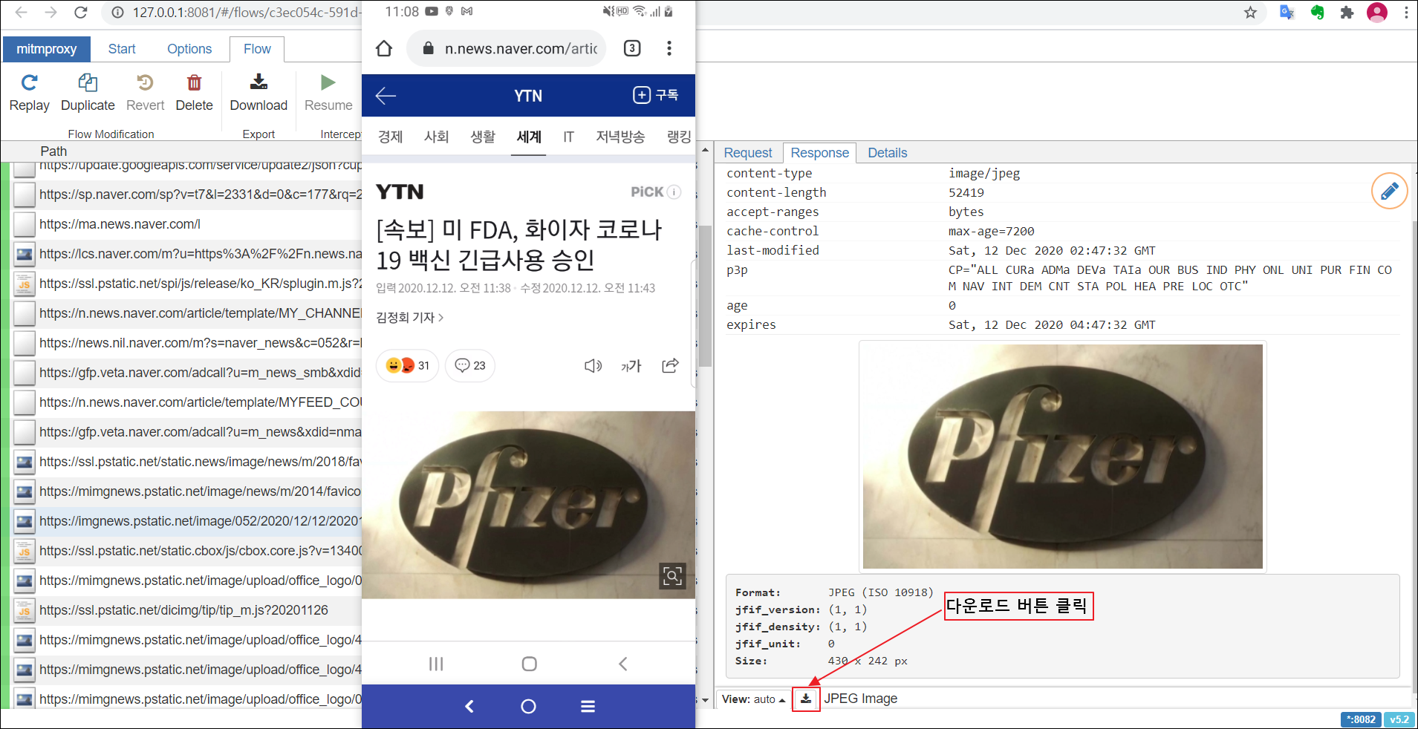This screenshot has width=1418, height=729.
Task: Reload the browser page
Action: click(x=81, y=12)
